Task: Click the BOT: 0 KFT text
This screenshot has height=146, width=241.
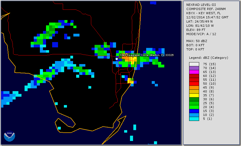Action: [195, 45]
